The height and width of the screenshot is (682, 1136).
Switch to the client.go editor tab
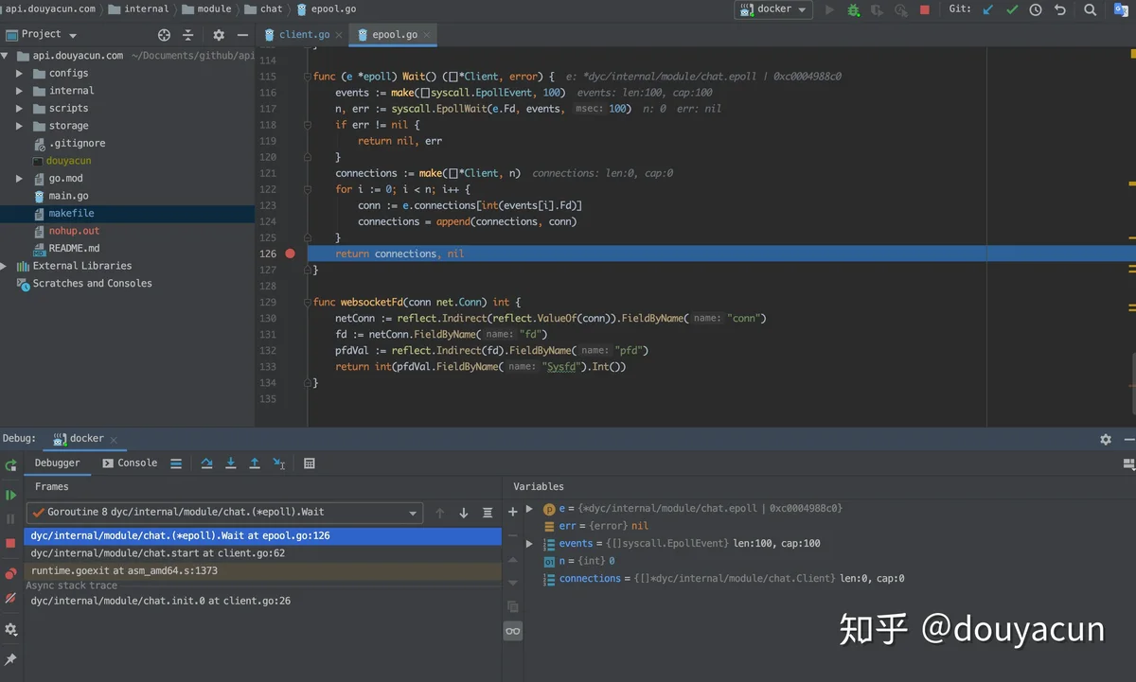coord(302,34)
